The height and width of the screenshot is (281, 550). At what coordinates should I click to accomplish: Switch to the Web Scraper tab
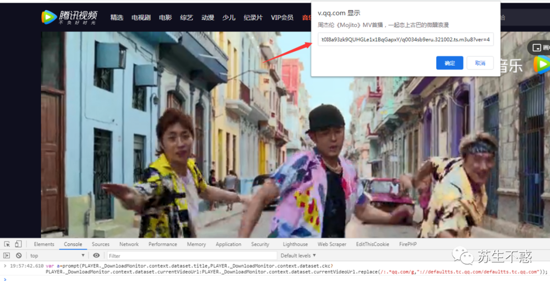pos(332,244)
